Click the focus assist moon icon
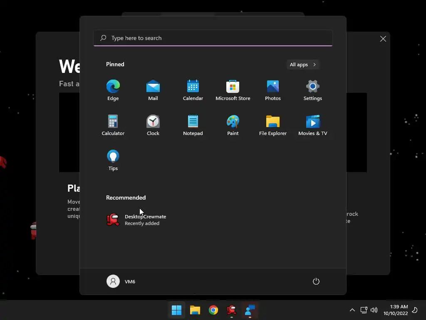This screenshot has width=426, height=320. coord(415,310)
